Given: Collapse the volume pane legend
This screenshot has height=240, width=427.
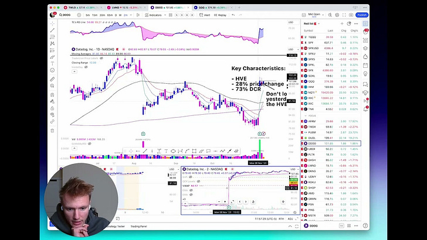Looking at the screenshot, I should [x=74, y=148].
